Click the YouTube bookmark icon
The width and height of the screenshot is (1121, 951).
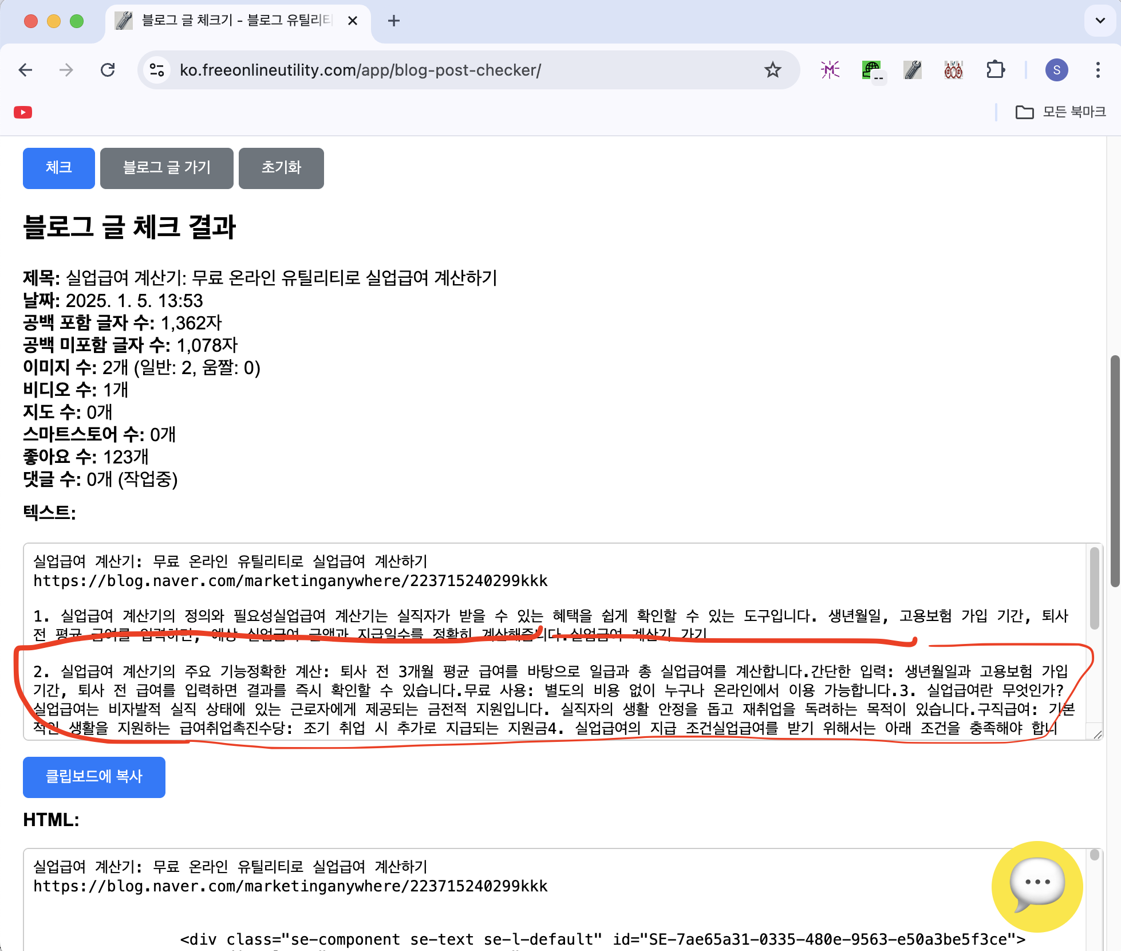(23, 112)
